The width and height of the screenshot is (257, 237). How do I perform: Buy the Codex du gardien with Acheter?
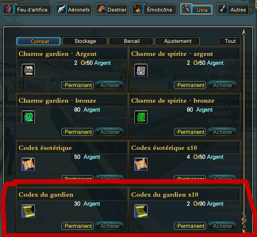coord(110,226)
